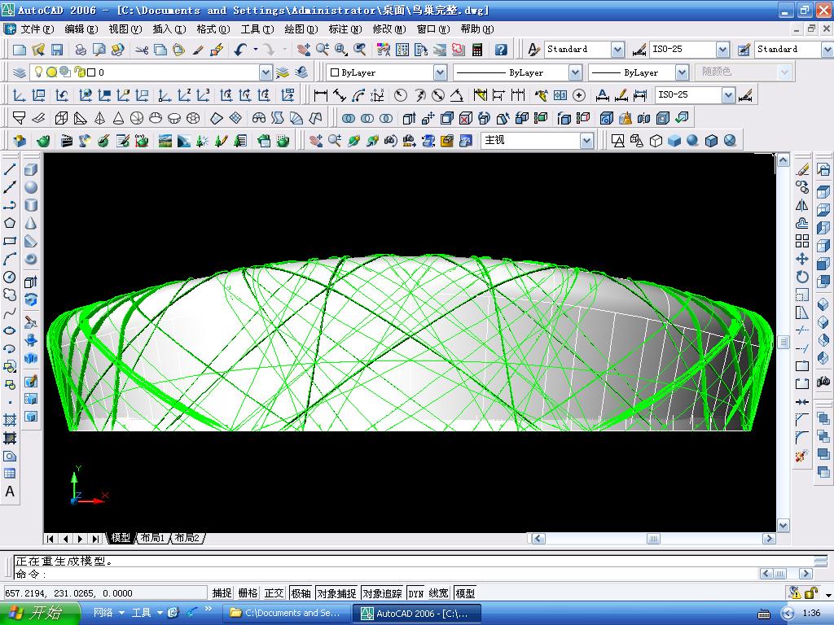The width and height of the screenshot is (834, 625).
Task: Open the QuickCalc calculator icon
Action: [x=477, y=50]
